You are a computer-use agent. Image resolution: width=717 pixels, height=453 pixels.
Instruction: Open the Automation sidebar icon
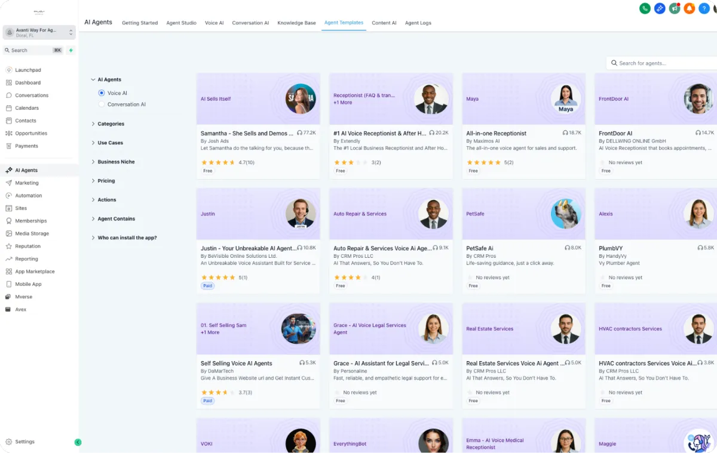pos(9,195)
